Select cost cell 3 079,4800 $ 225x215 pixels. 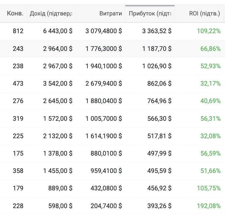(104, 31)
